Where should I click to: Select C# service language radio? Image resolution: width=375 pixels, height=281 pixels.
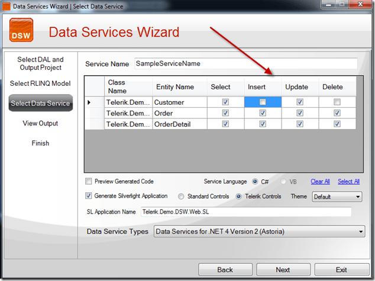click(255, 182)
